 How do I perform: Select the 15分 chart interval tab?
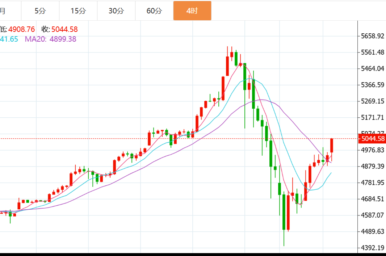(x=78, y=11)
